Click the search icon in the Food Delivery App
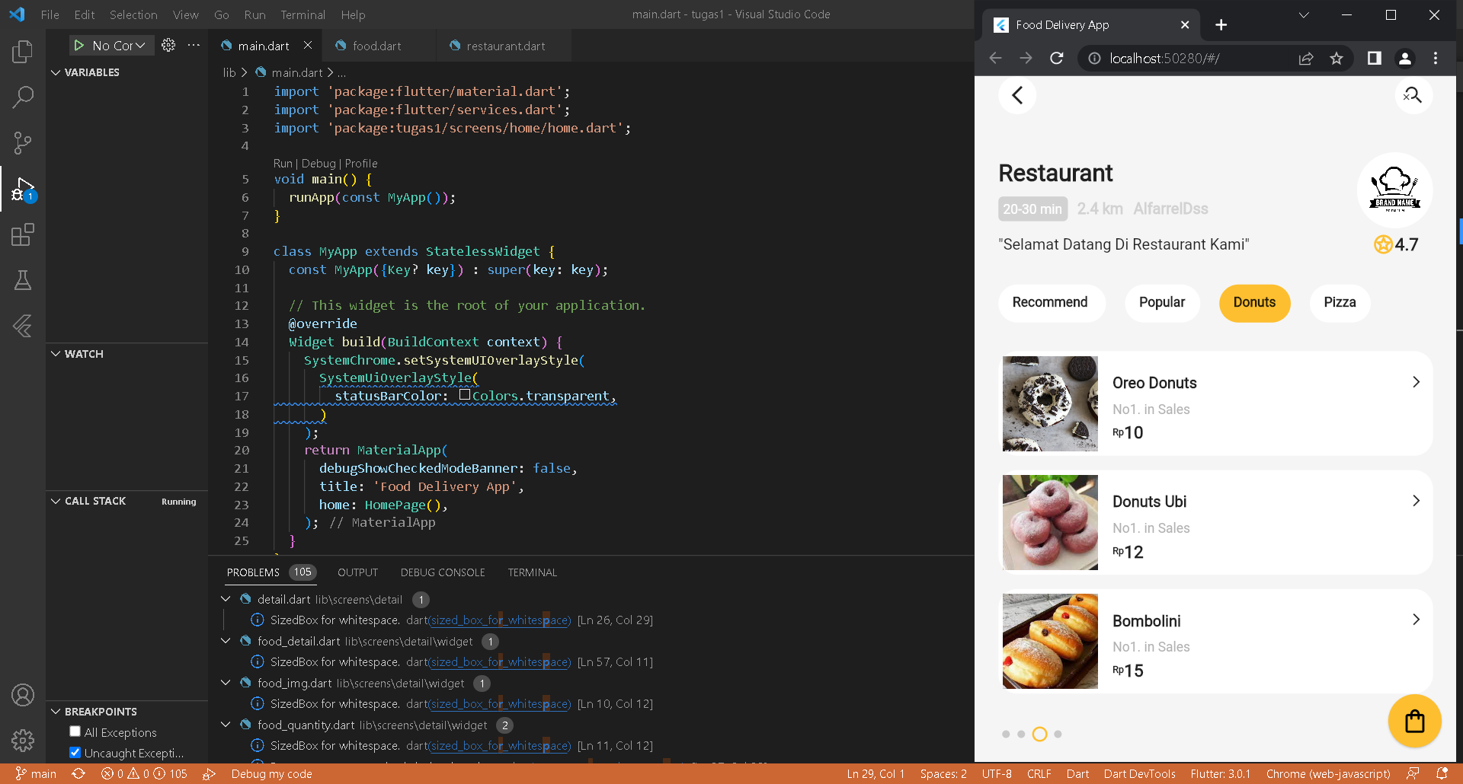The image size is (1463, 784). 1413,95
